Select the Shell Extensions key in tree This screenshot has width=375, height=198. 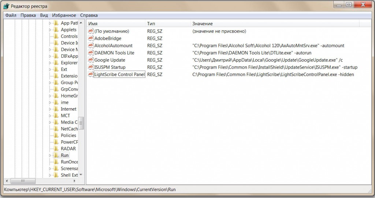(x=69, y=175)
